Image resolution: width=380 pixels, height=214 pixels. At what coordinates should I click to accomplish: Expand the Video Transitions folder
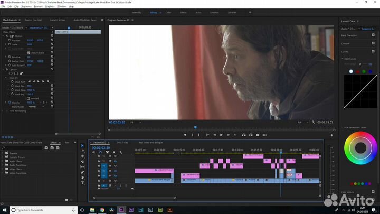pos(3,173)
